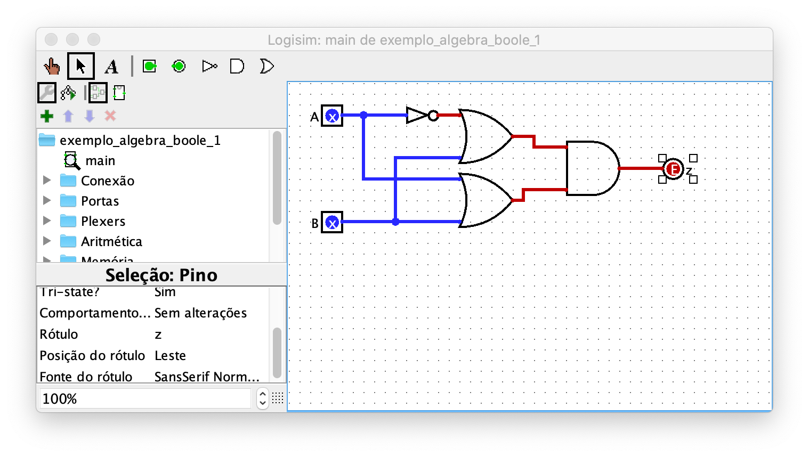Select the NOT gate on canvas

[x=422, y=115]
